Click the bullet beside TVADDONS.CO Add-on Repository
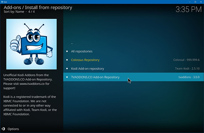The image size is (204, 133). coord(67,77)
